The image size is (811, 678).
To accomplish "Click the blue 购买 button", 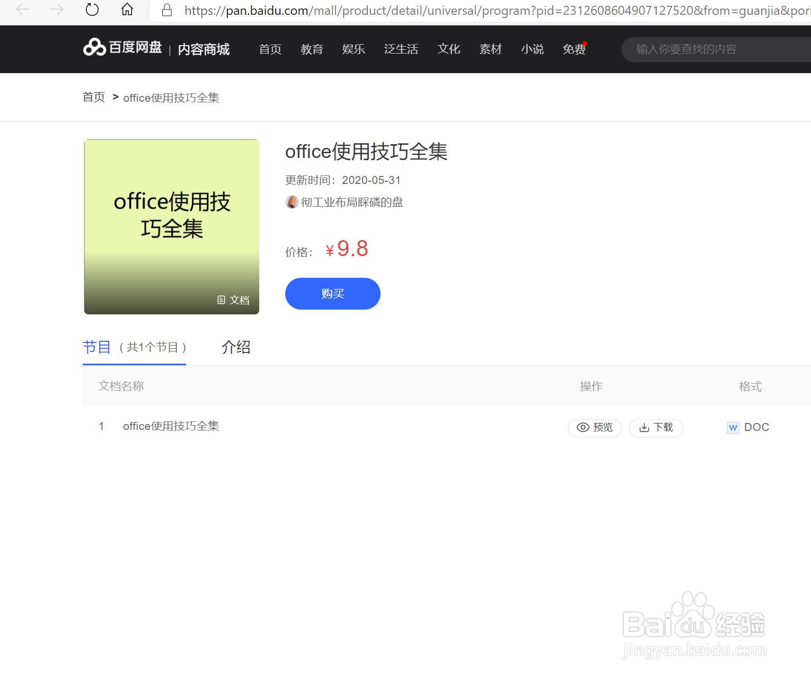I will [333, 294].
